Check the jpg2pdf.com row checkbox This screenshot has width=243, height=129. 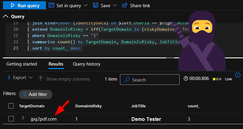pyautogui.click(x=11, y=119)
